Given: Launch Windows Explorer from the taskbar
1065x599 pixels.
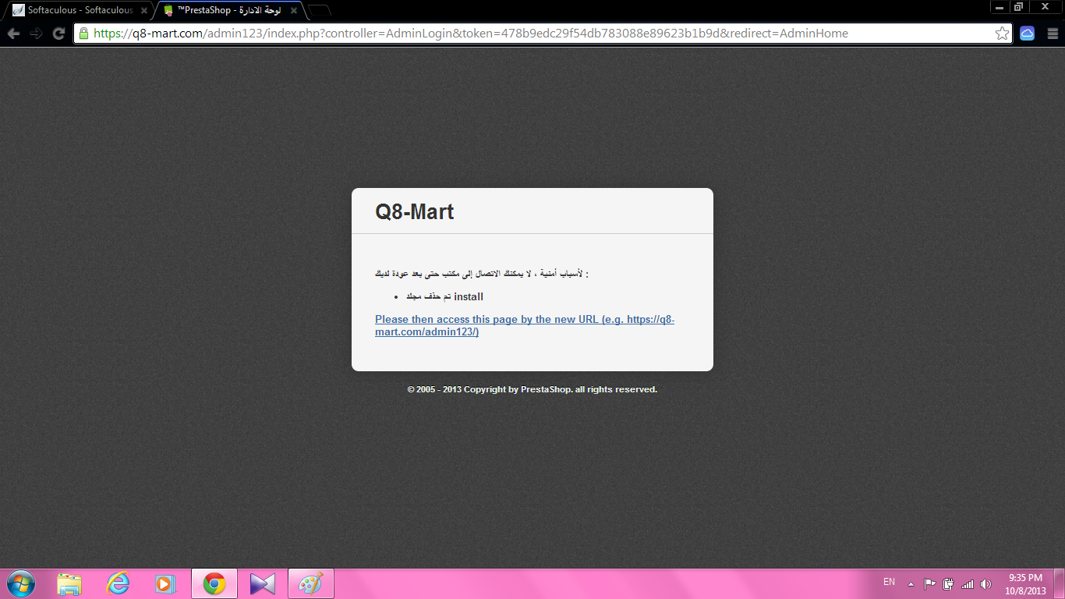Looking at the screenshot, I should coord(69,583).
